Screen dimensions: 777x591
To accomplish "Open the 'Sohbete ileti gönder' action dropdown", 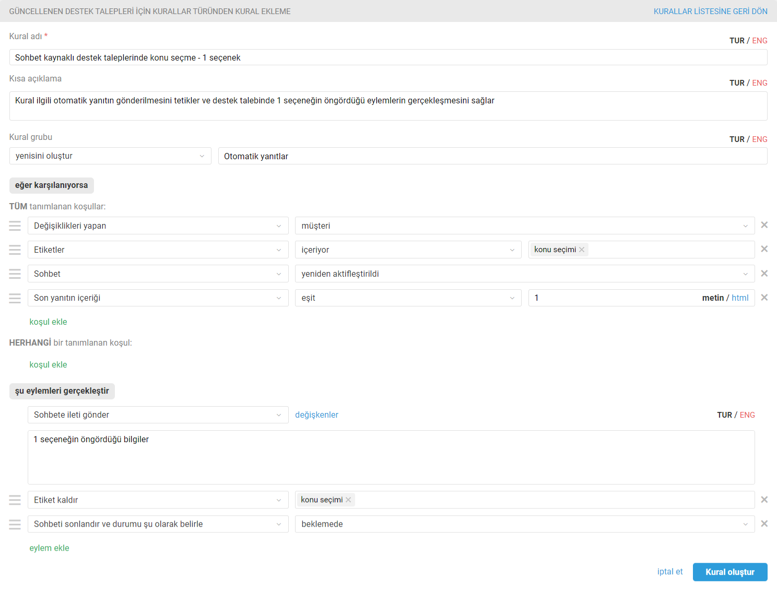I will point(158,415).
